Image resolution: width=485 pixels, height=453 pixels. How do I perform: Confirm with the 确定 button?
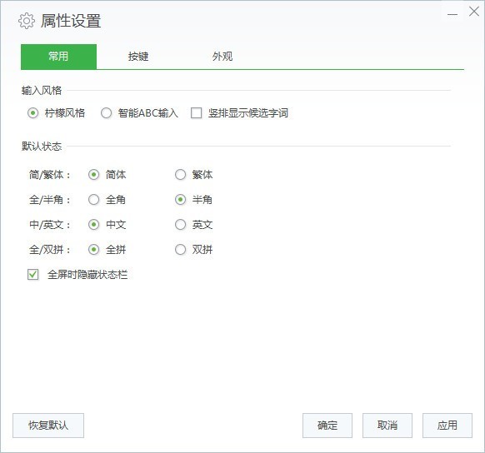click(327, 426)
